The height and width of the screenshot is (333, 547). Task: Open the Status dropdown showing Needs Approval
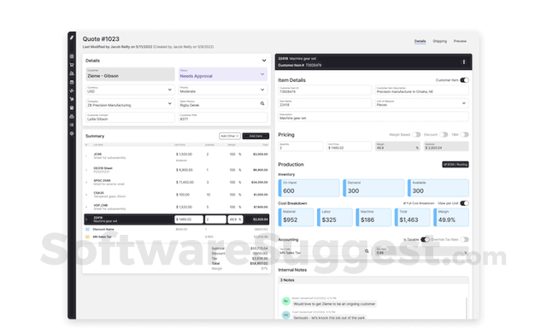coord(223,74)
